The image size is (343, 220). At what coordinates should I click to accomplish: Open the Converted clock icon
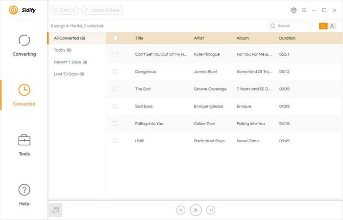click(x=24, y=90)
